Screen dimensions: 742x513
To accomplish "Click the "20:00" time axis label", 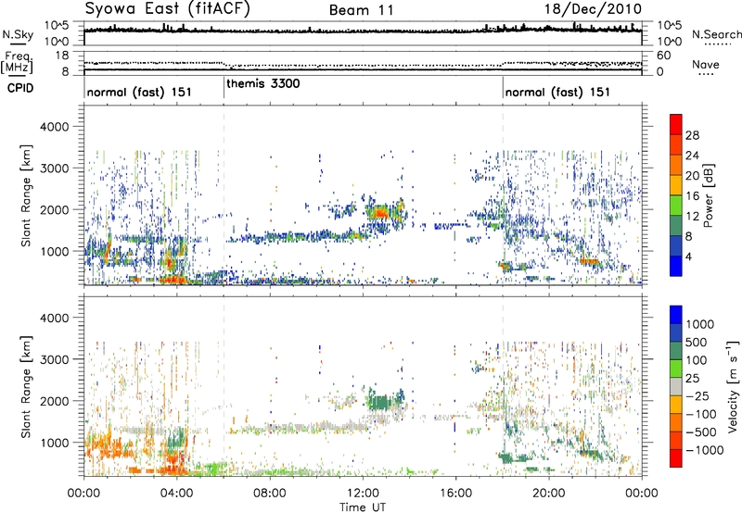I will (549, 494).
